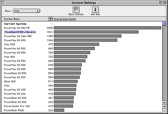The image size is (168, 114).
Task: Open the sort-order arrow beside Overall Disk Rating
Action: [x=50, y=19]
